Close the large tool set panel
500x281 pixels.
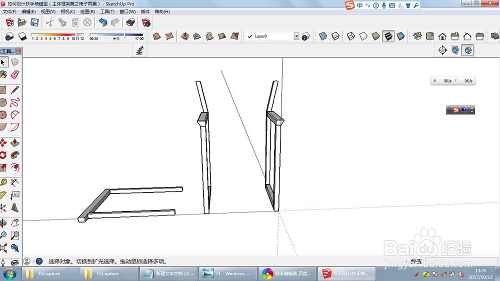pos(18,50)
